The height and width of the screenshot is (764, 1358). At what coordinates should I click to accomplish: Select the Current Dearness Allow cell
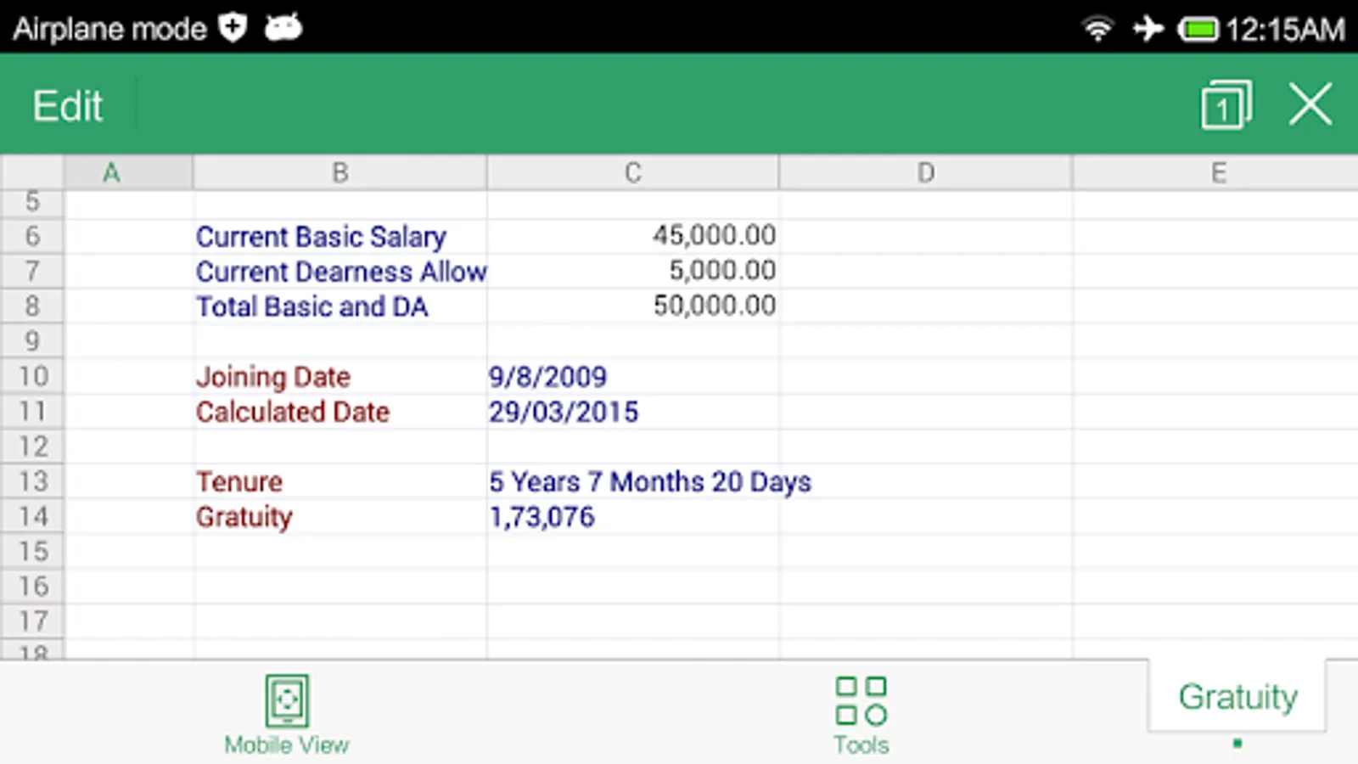[x=340, y=272]
